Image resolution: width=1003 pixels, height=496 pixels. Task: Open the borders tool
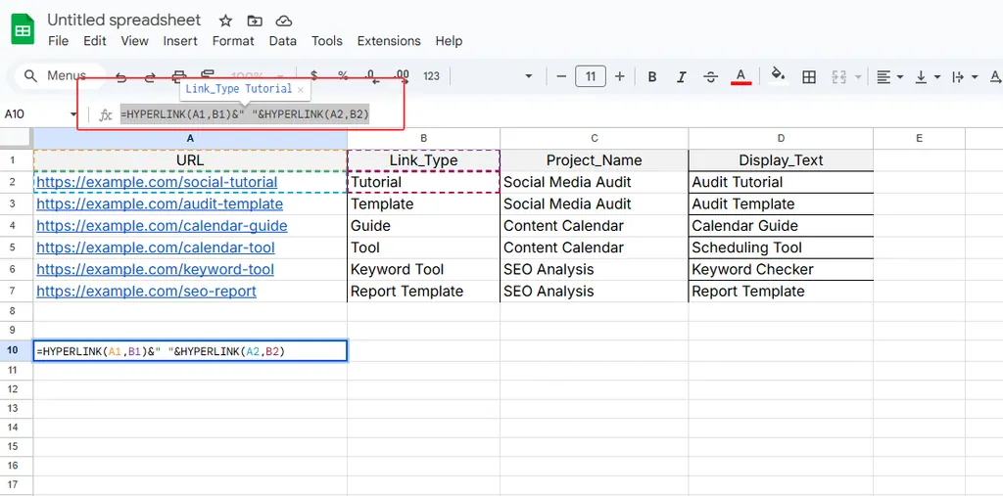809,76
